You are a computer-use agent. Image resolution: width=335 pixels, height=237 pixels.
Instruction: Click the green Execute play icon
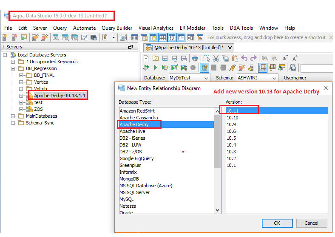click(155, 68)
